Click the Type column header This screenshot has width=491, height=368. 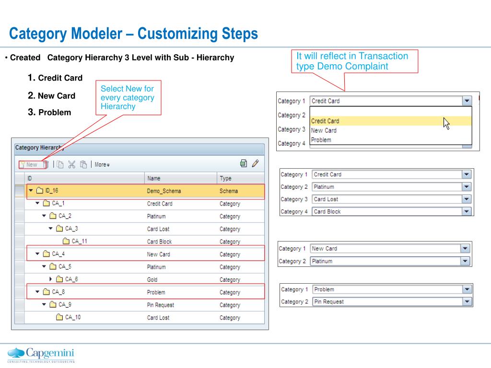coord(241,178)
